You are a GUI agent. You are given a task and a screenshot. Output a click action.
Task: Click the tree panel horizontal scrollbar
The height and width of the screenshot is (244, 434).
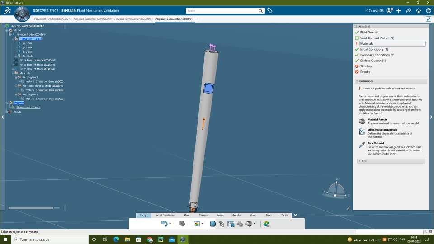point(31,208)
